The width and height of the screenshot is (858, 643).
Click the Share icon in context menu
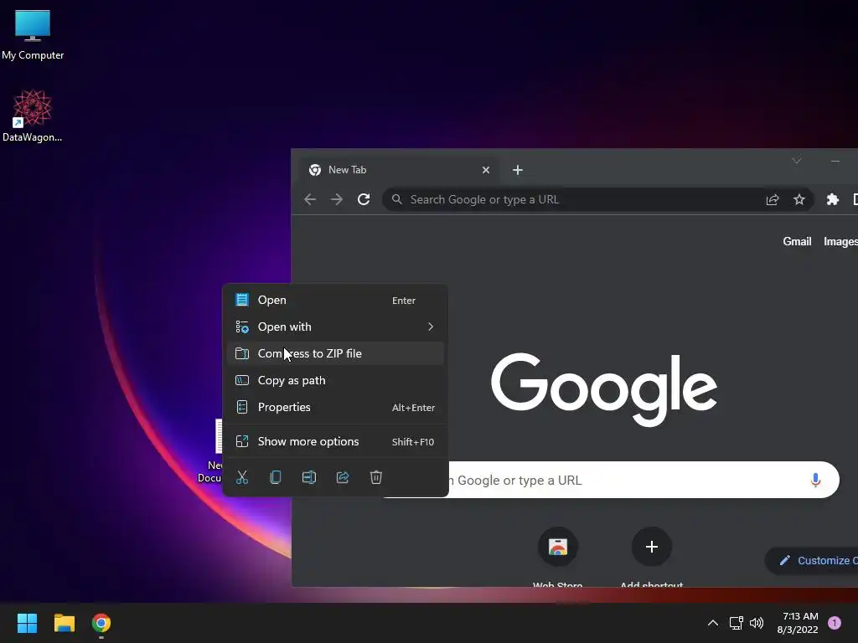point(343,477)
